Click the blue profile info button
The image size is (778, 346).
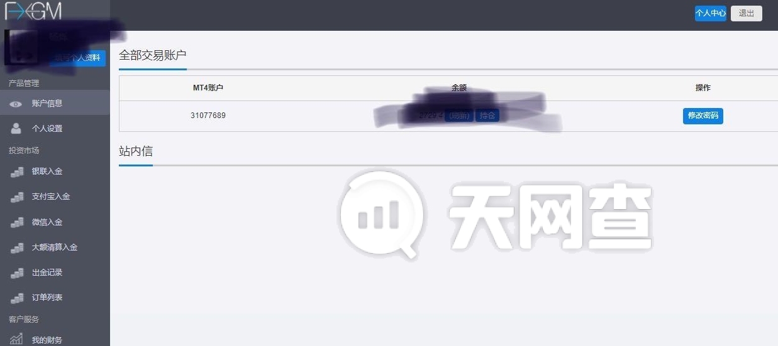77,58
